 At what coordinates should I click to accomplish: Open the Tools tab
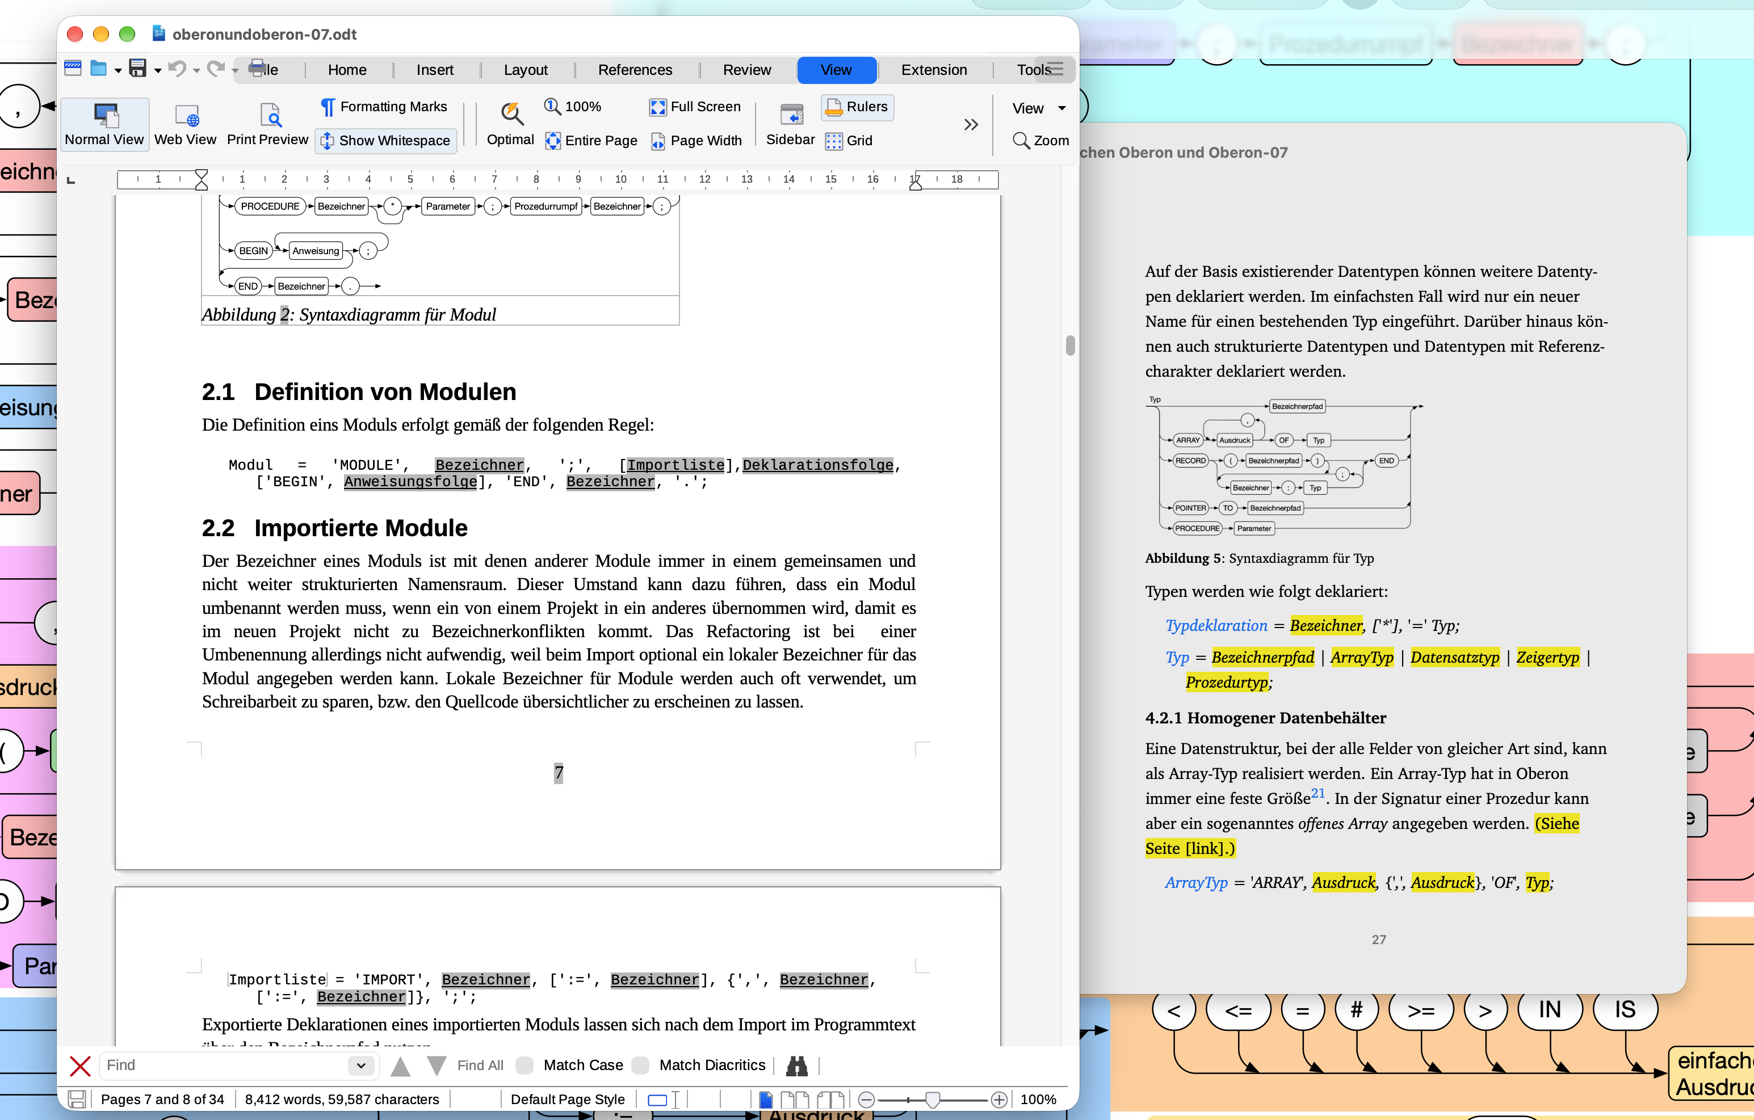[x=1034, y=70]
